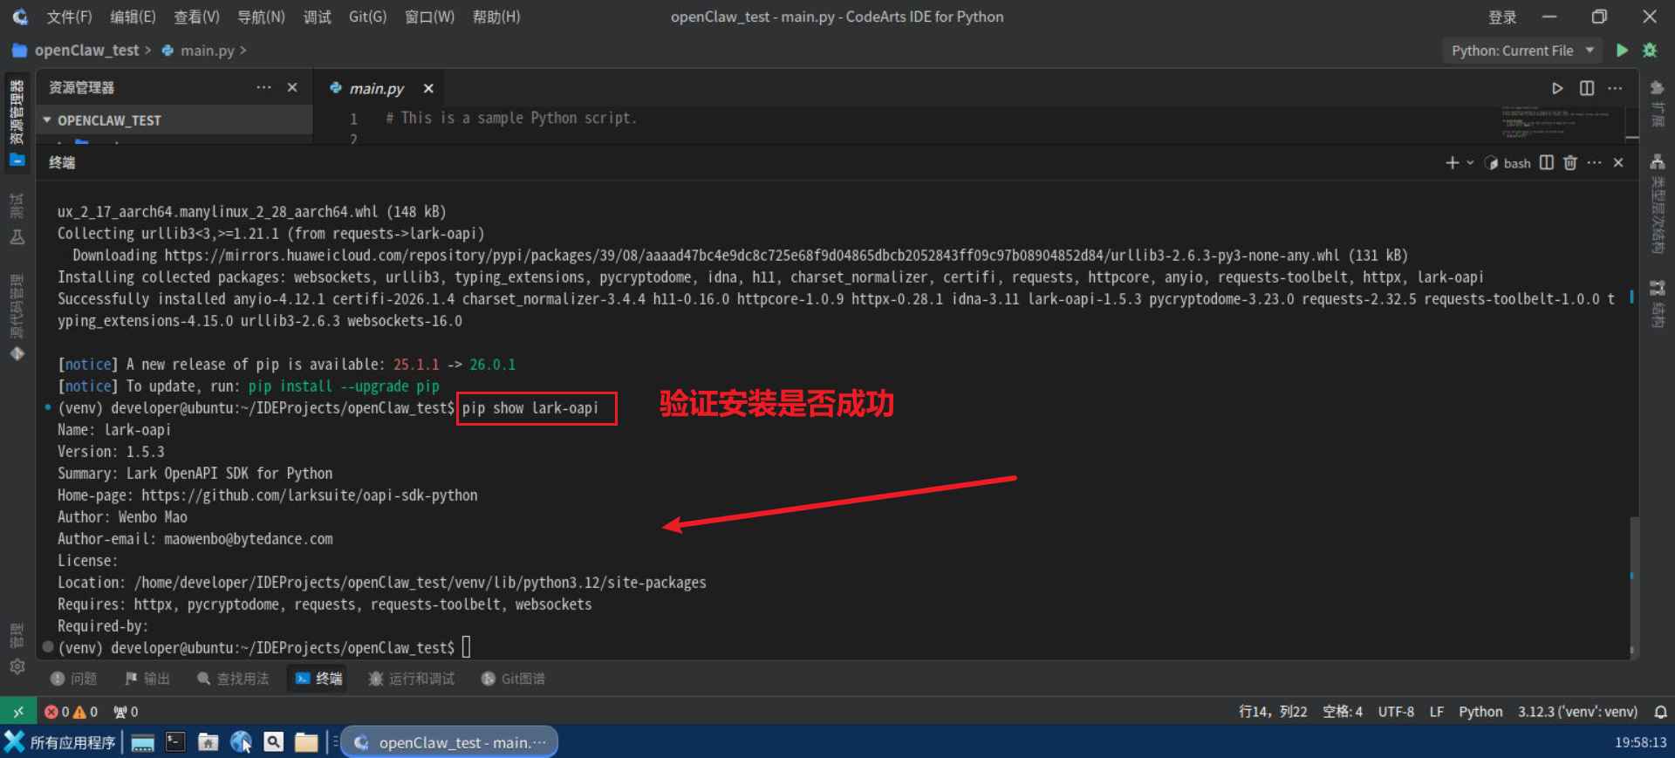The width and height of the screenshot is (1675, 758).
Task: Open the Structure panel in right sidebar
Action: (1658, 304)
